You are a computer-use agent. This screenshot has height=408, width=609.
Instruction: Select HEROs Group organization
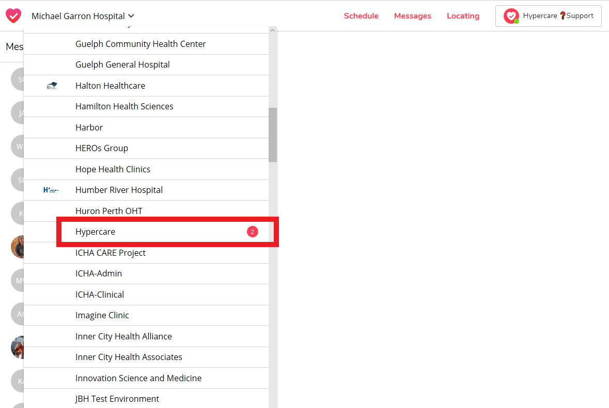(x=146, y=148)
